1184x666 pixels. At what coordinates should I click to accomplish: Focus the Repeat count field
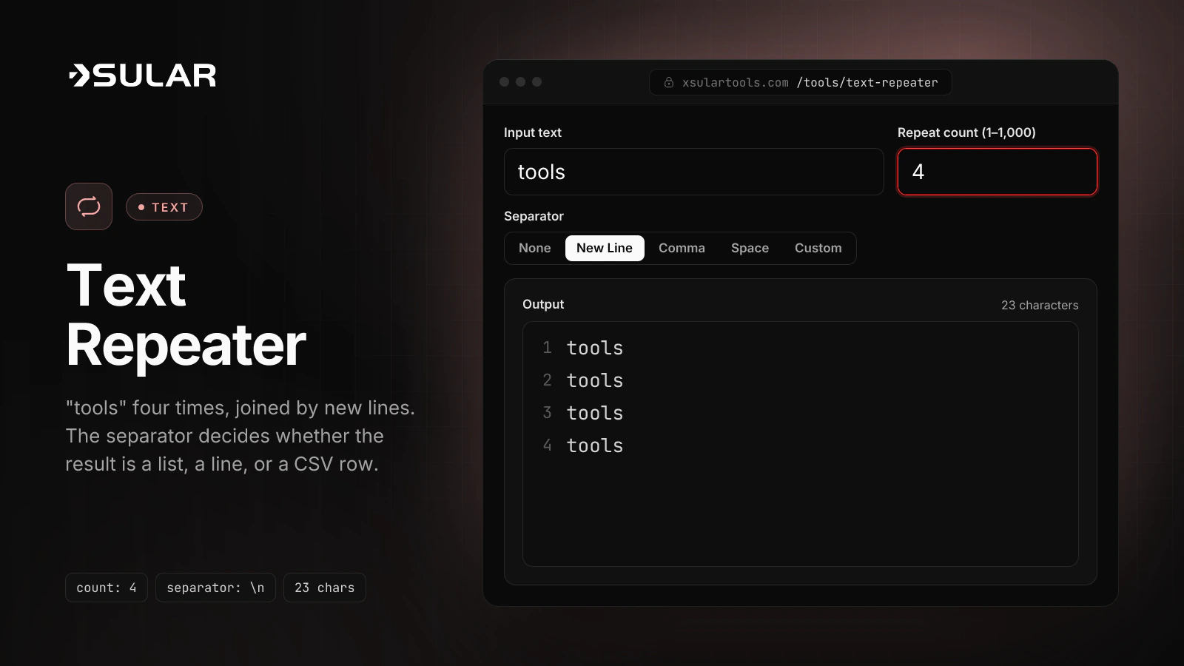(x=997, y=172)
